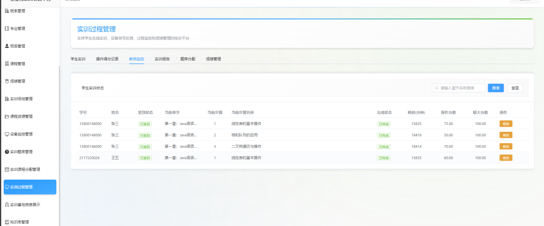Switch to the 学生实训 tab
This screenshot has width=544, height=226.
point(78,59)
